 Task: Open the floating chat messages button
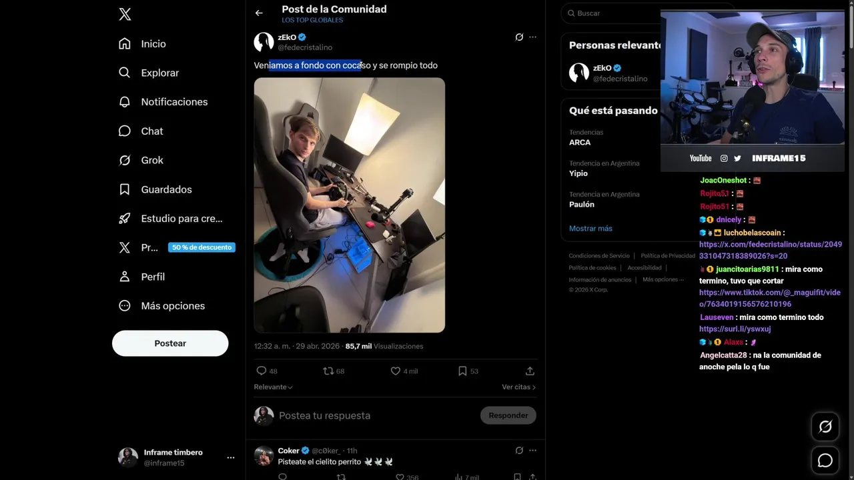click(x=825, y=461)
